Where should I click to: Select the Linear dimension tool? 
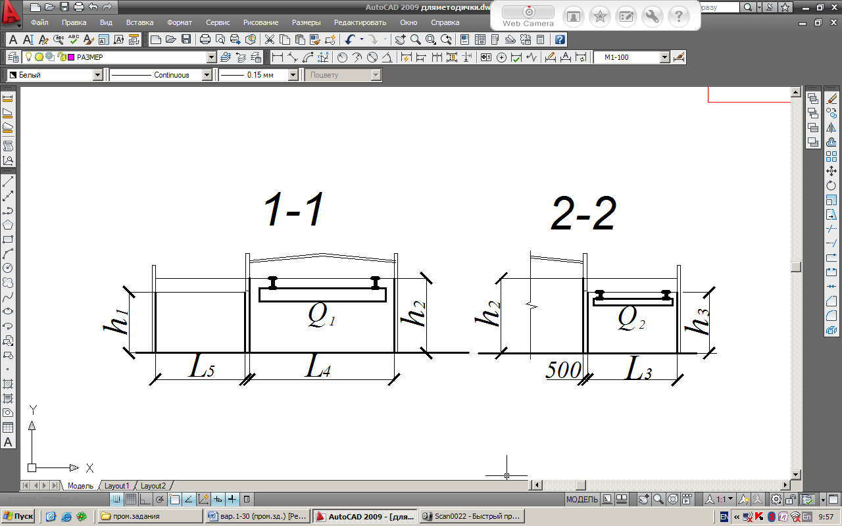pos(277,57)
